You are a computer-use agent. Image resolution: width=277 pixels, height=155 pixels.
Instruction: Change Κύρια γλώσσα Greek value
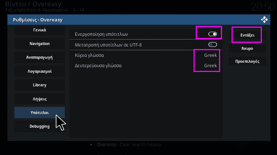(211, 55)
